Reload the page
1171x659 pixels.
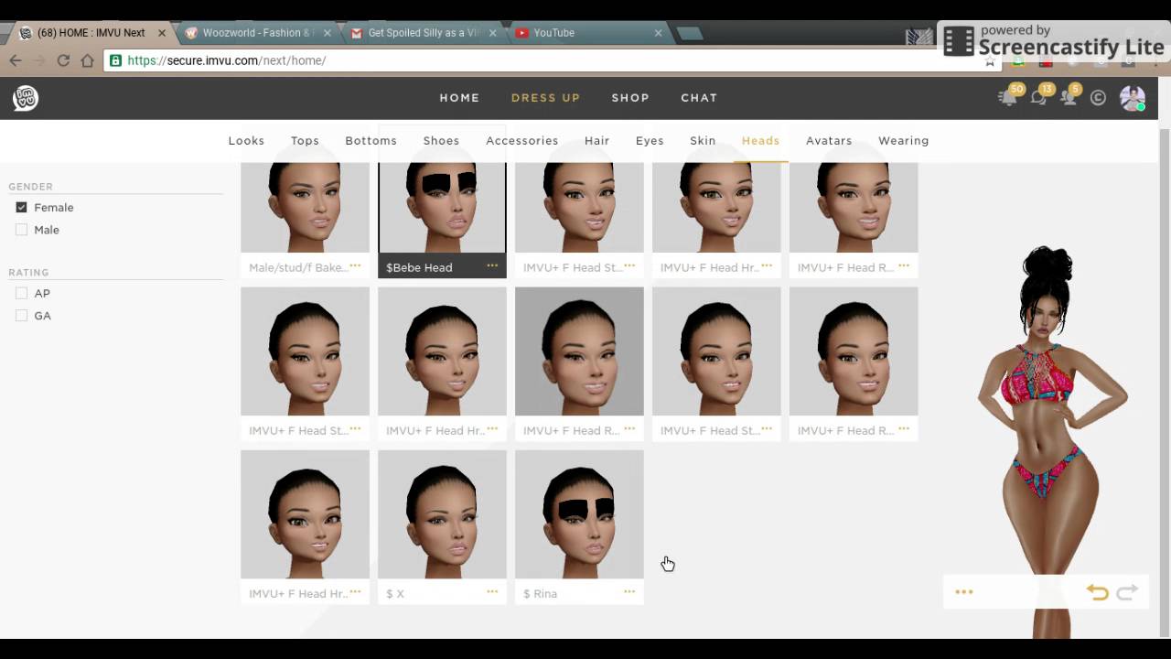click(63, 60)
